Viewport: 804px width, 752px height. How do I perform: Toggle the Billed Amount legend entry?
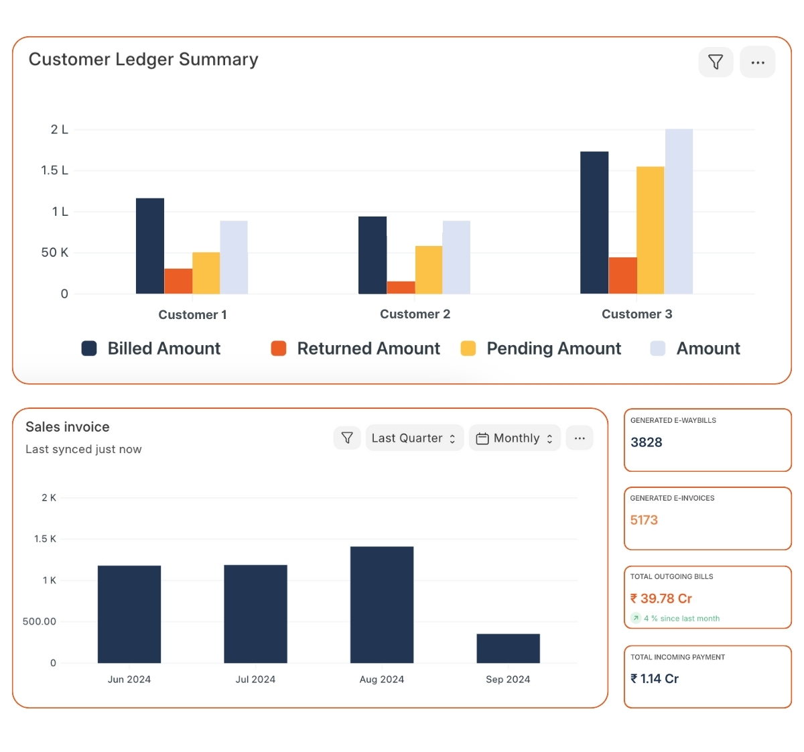pyautogui.click(x=151, y=349)
